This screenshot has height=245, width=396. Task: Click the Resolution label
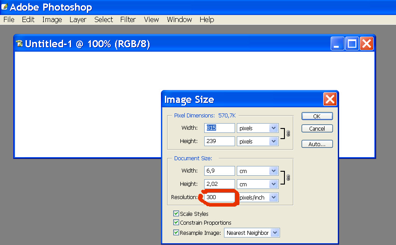(184, 197)
